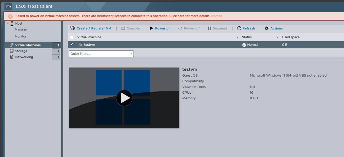The height and width of the screenshot is (157, 344).
Task: Click the play button on VM console thumbnail
Action: pyautogui.click(x=124, y=98)
